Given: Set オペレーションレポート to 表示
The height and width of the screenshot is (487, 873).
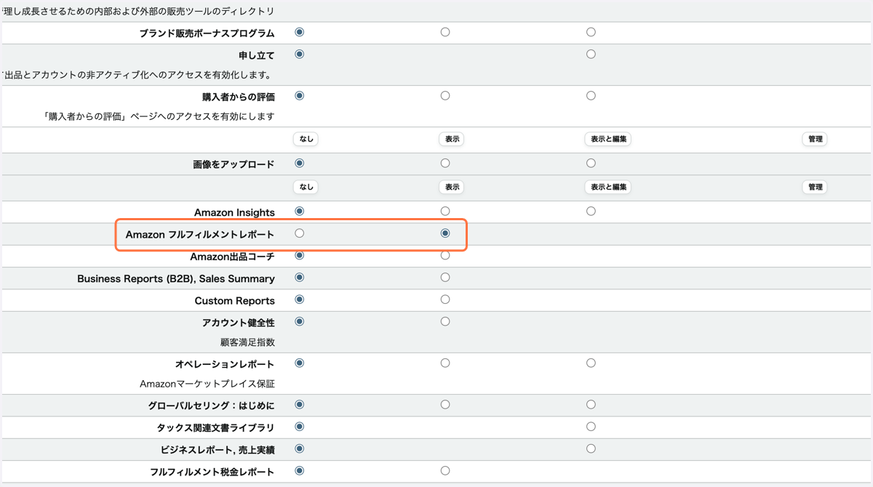Looking at the screenshot, I should [445, 363].
